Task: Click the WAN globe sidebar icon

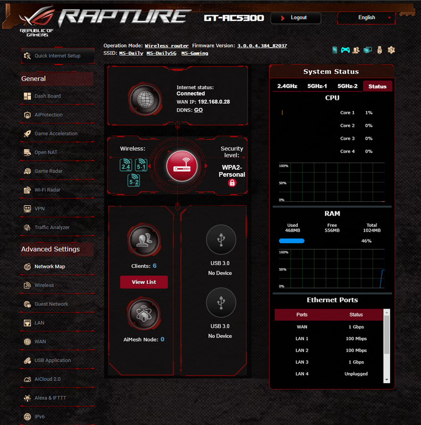Action: [x=28, y=342]
